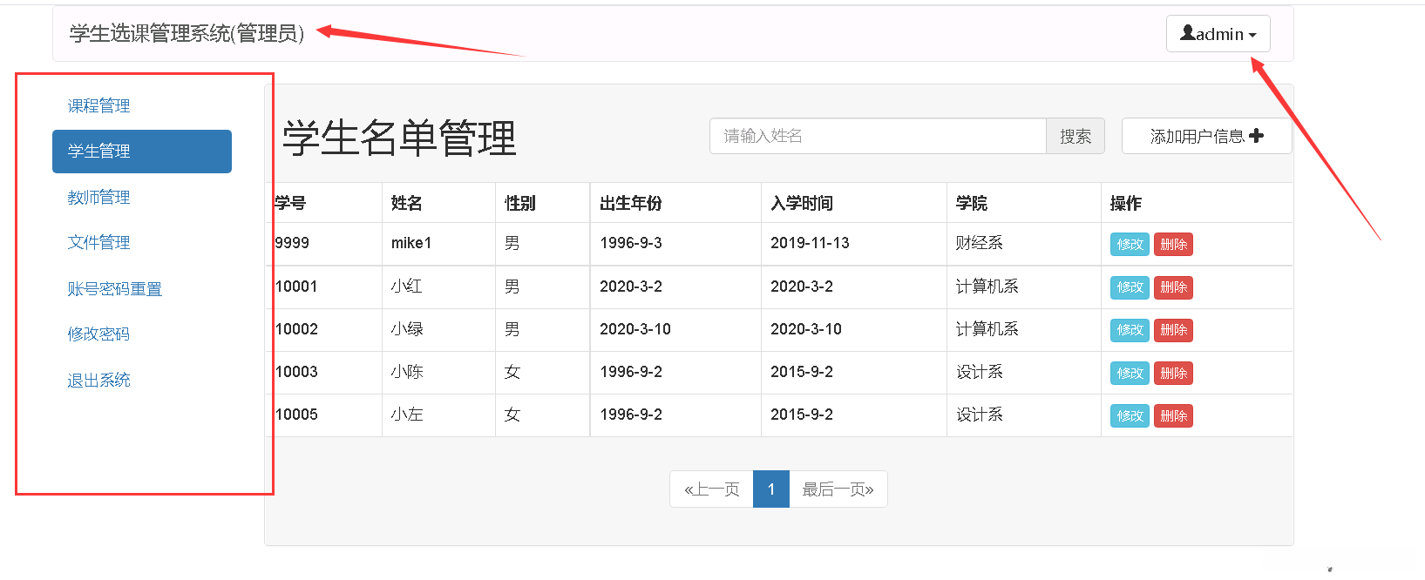Viewport: 1425px width, 580px height.
Task: Click 修改 for student 9999
Action: [x=1130, y=245]
